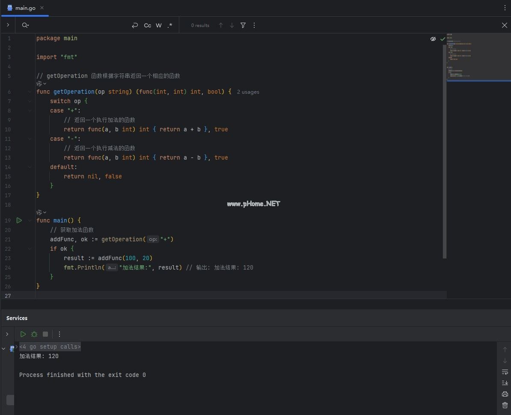
Task: Toggle the crossed-eye reader mode icon
Action: tap(433, 39)
